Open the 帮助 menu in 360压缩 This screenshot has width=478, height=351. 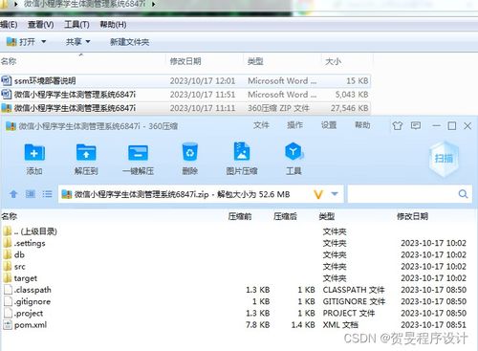pos(362,125)
